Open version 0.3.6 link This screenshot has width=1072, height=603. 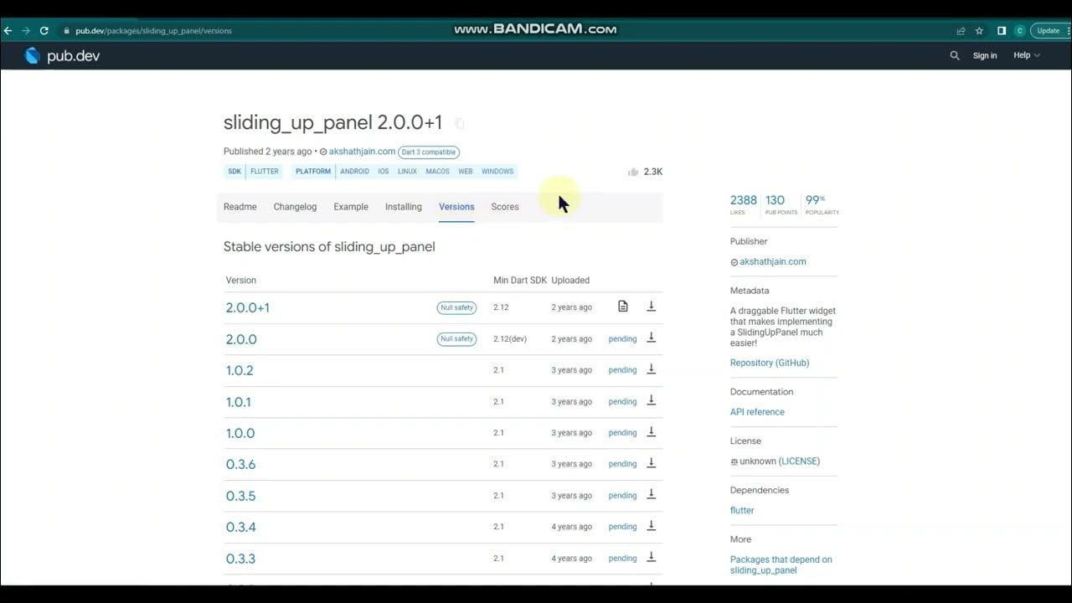pyautogui.click(x=240, y=464)
